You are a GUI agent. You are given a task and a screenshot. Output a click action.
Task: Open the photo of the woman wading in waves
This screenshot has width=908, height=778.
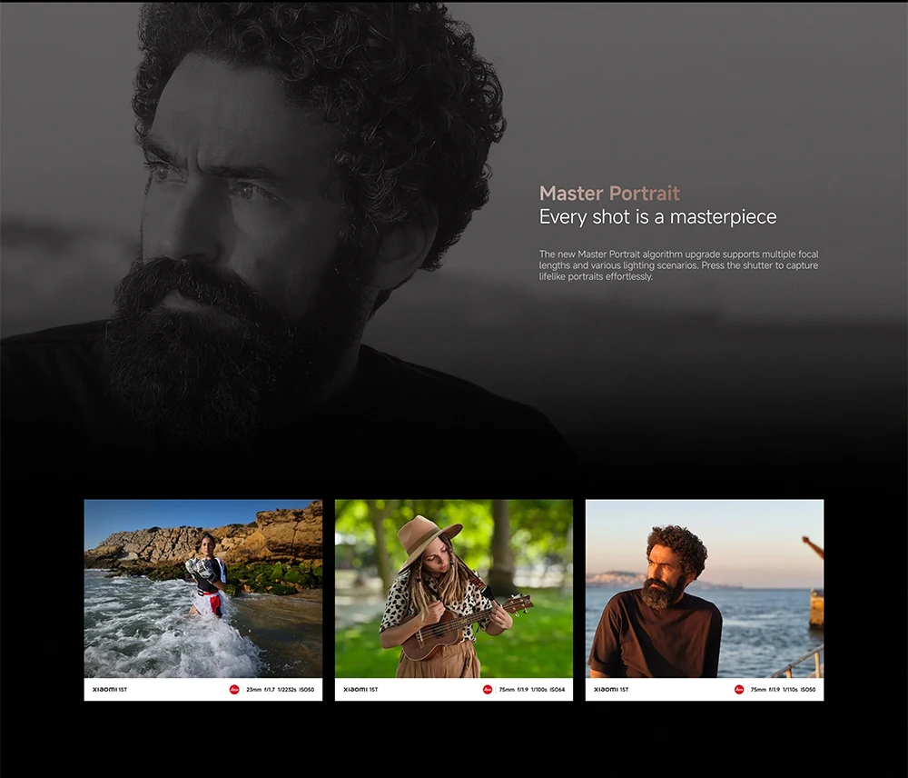203,588
